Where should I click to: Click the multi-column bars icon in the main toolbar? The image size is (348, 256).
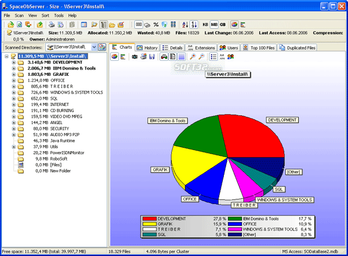[173, 24]
